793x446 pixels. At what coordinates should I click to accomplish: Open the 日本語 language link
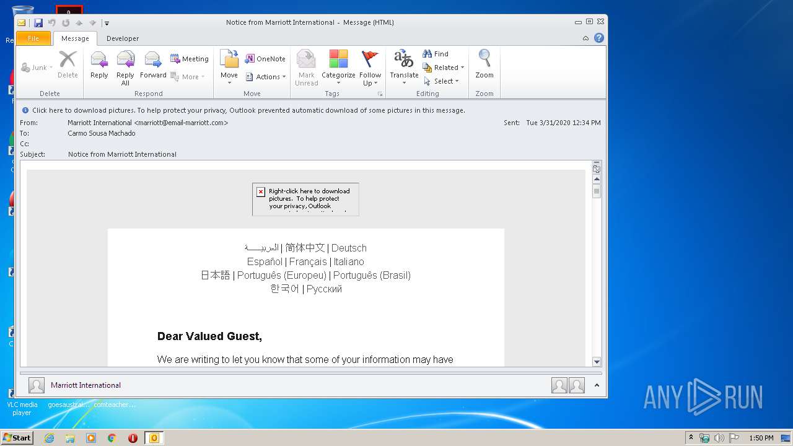(x=216, y=275)
